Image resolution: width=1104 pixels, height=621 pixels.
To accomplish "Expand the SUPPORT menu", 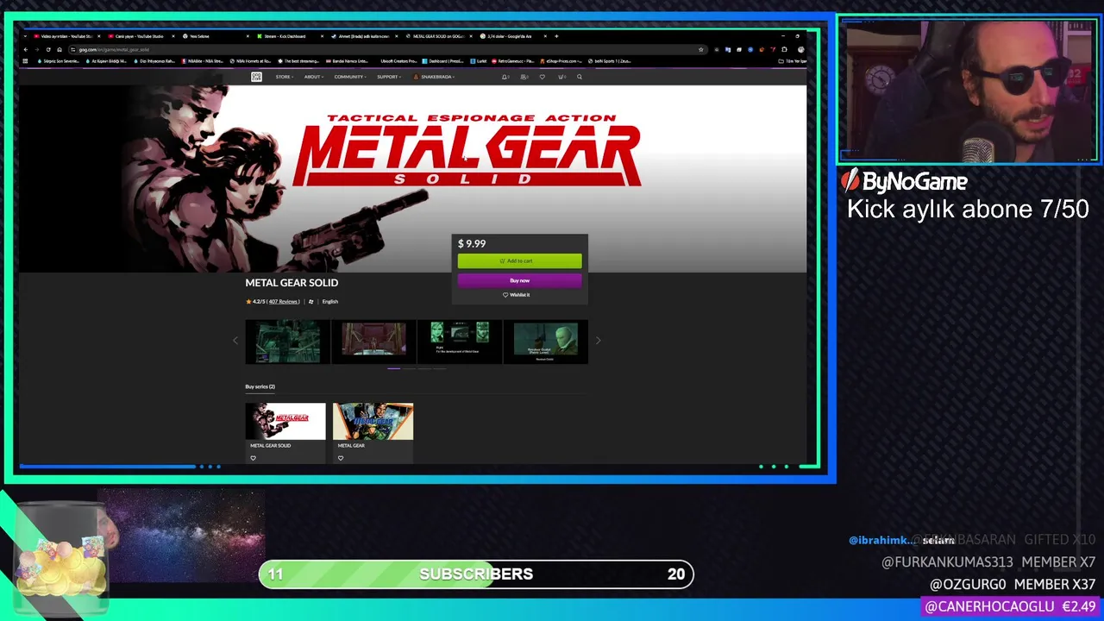I will tap(389, 77).
